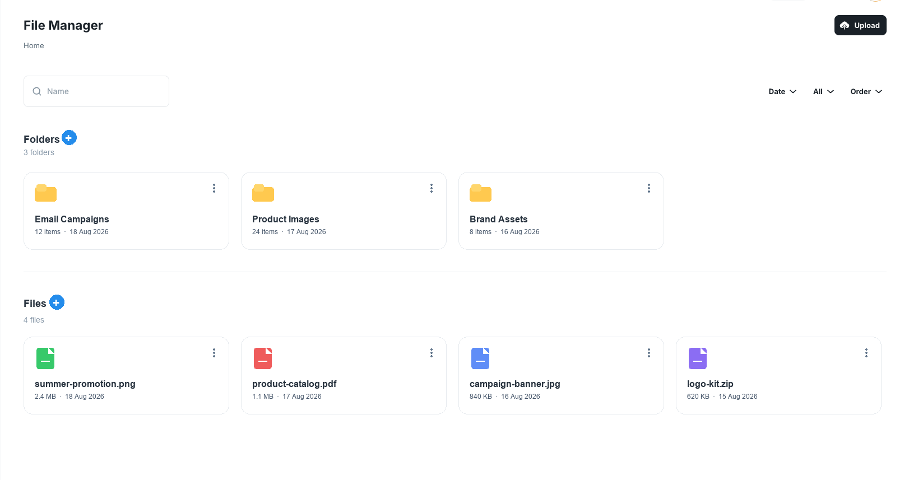Open logo-kit.zip options menu
This screenshot has height=480, width=909.
tap(866, 353)
